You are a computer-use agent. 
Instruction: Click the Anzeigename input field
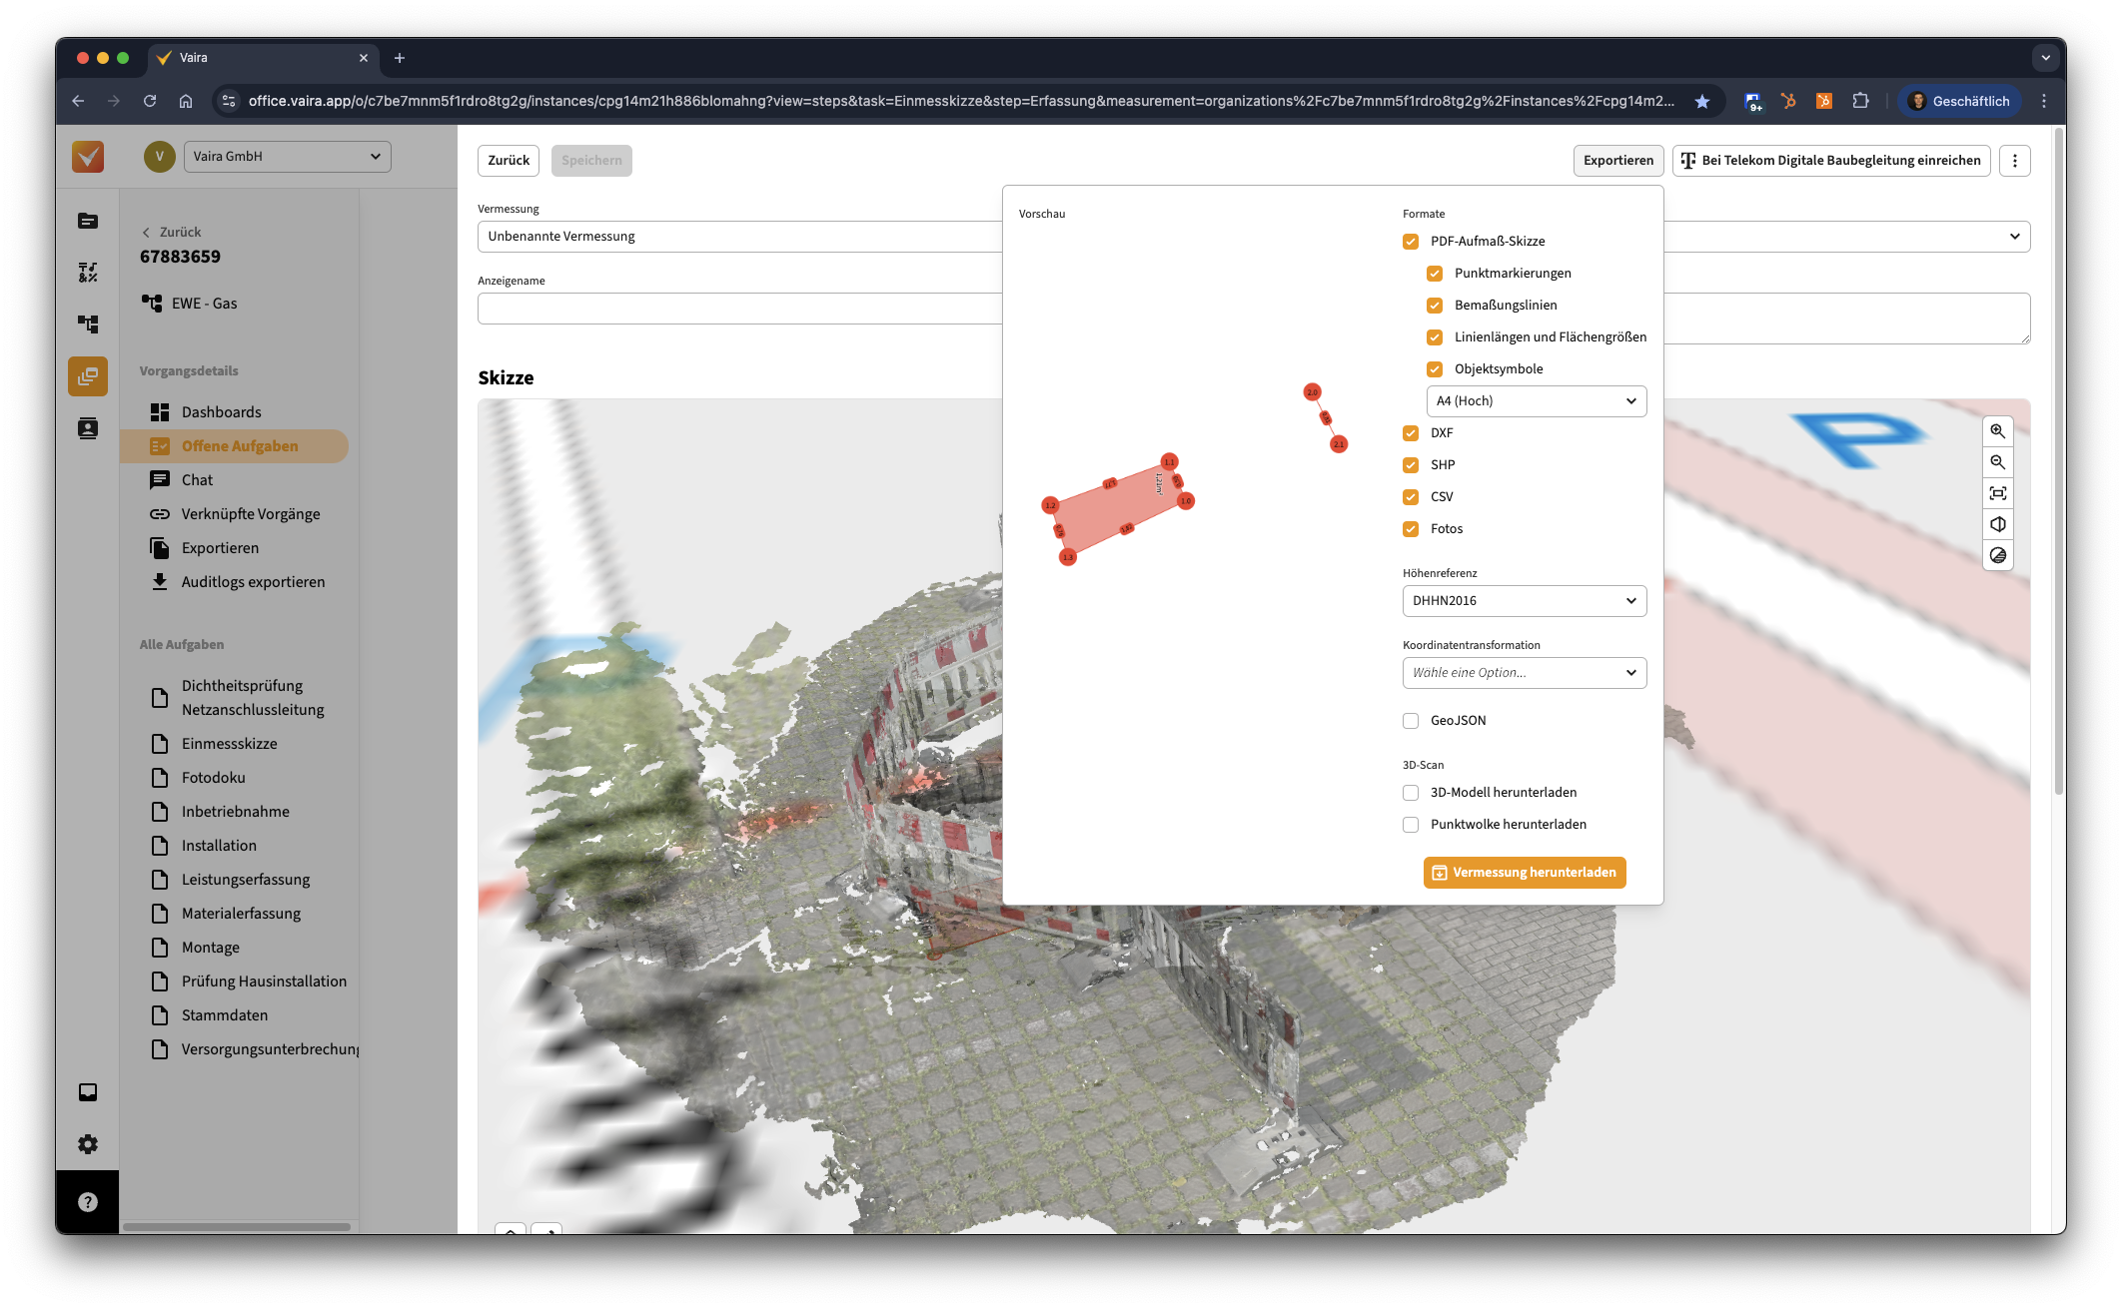739,309
